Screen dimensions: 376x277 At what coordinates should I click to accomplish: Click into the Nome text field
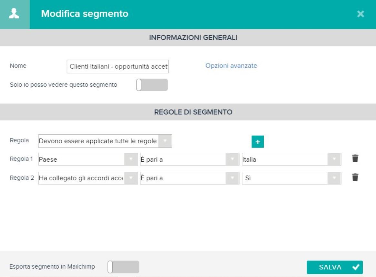click(x=118, y=67)
